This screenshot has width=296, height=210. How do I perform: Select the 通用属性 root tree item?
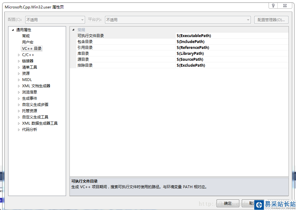(24, 30)
